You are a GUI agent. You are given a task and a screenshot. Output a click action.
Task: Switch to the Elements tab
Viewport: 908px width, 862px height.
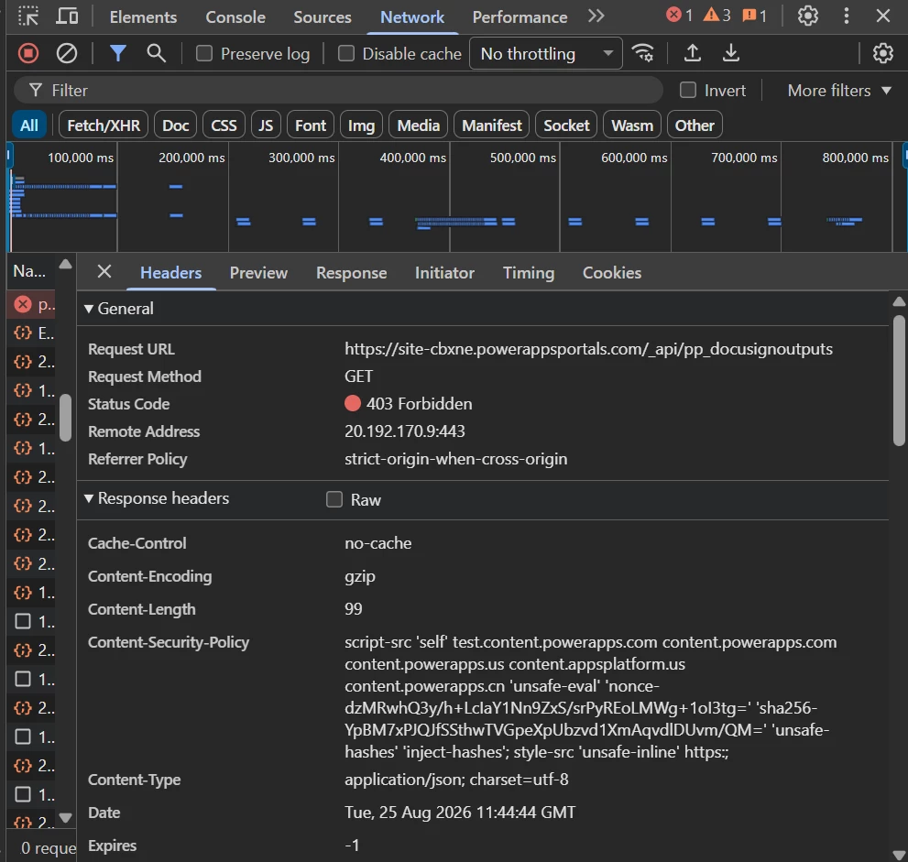click(143, 16)
